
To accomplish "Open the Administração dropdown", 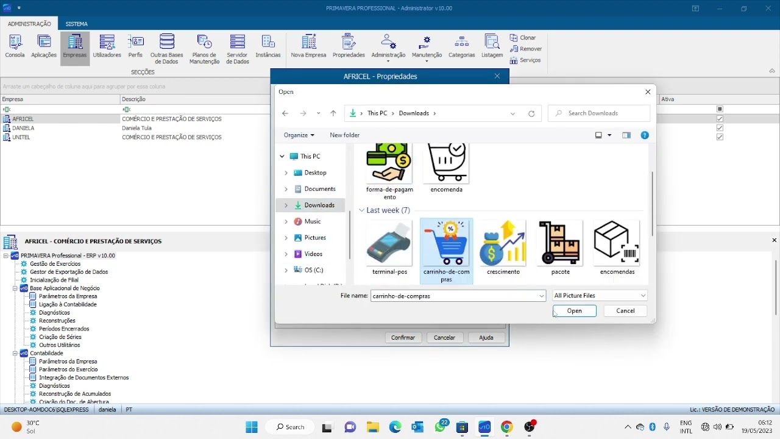I will [388, 48].
